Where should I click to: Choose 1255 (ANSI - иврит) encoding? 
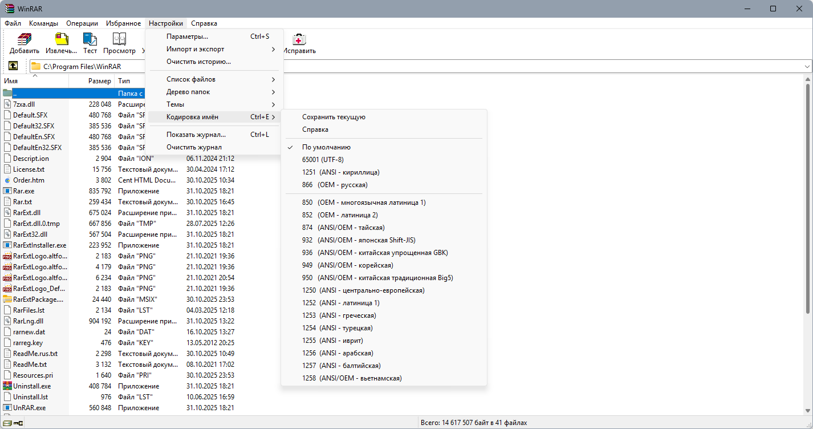384,341
